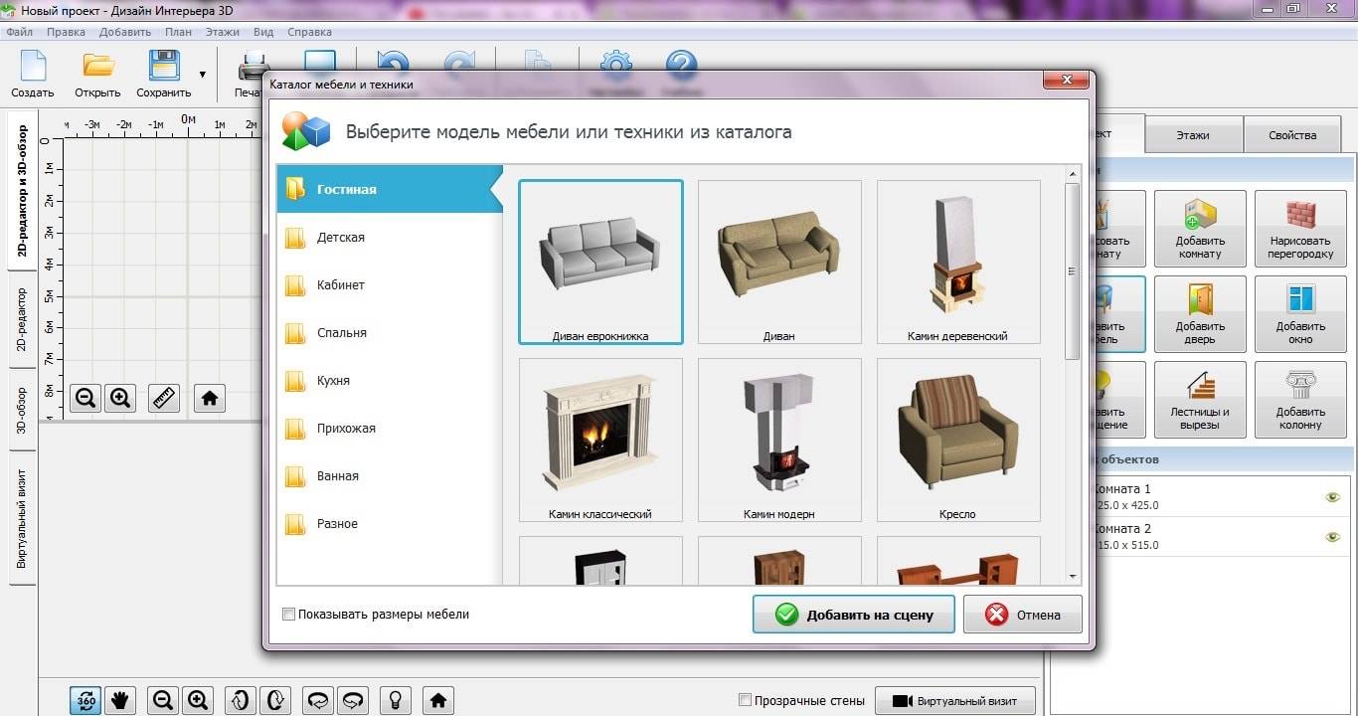The width and height of the screenshot is (1358, 716).
Task: Select the hand pan tool
Action: pyautogui.click(x=120, y=700)
